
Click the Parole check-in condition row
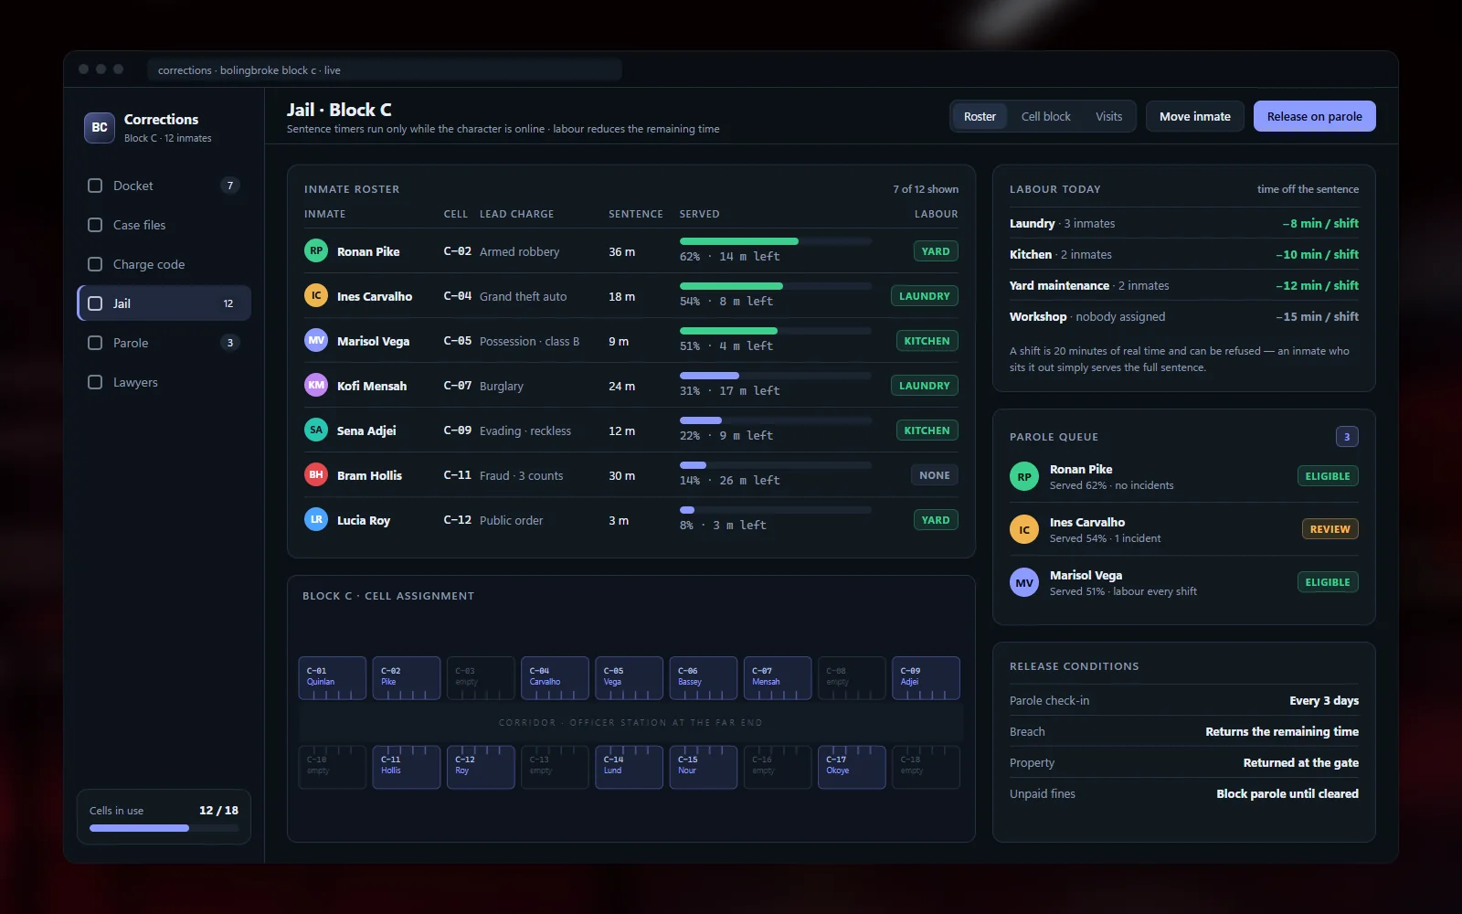tap(1184, 700)
